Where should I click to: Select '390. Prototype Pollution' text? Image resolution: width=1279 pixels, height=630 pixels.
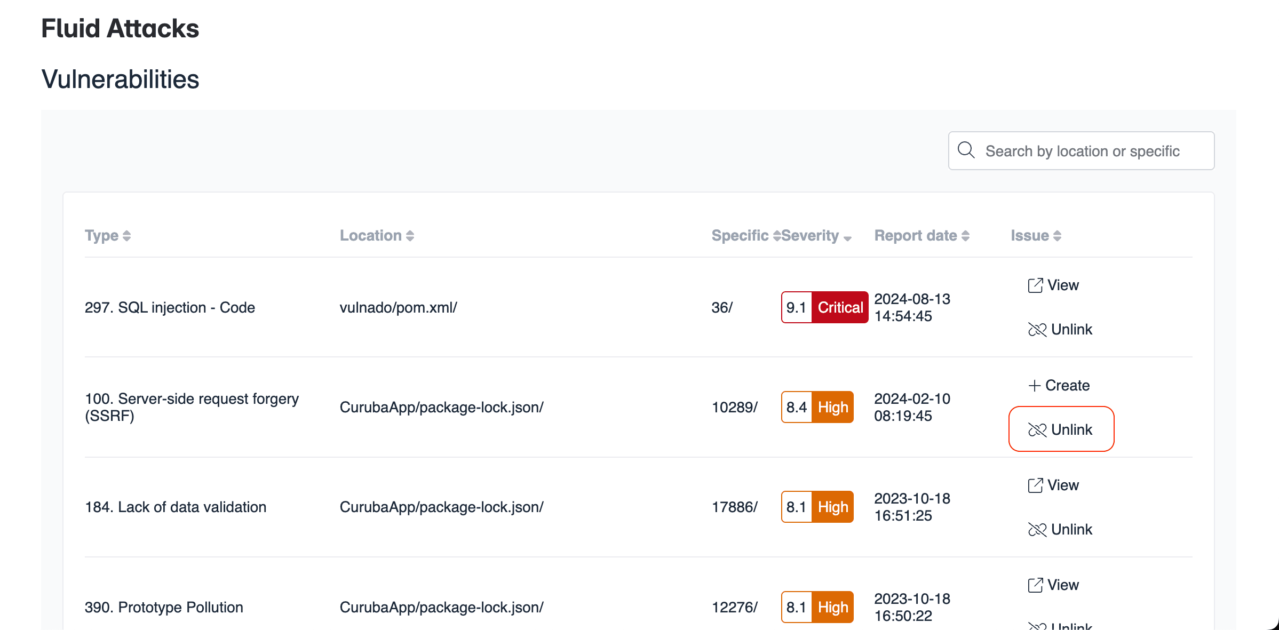tap(164, 608)
